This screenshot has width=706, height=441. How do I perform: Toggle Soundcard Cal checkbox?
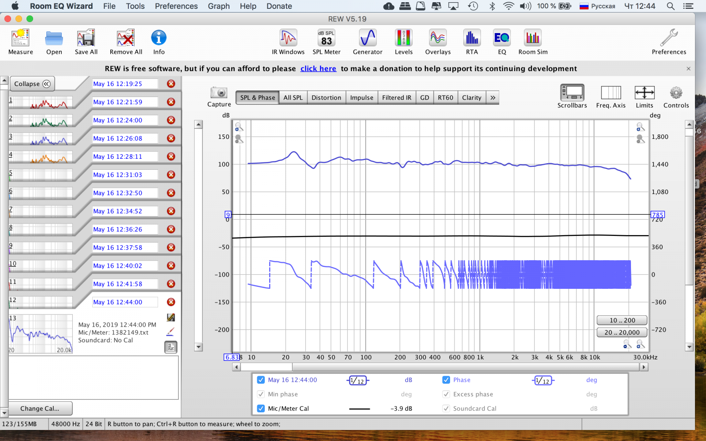click(446, 408)
